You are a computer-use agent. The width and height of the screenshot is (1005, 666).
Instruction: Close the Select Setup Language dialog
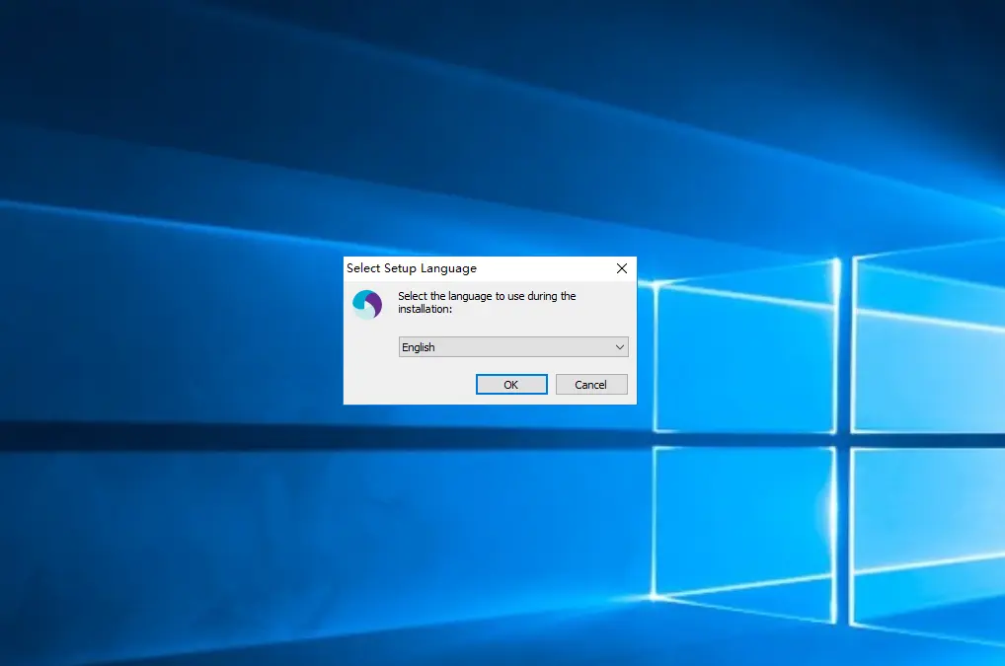tap(622, 268)
